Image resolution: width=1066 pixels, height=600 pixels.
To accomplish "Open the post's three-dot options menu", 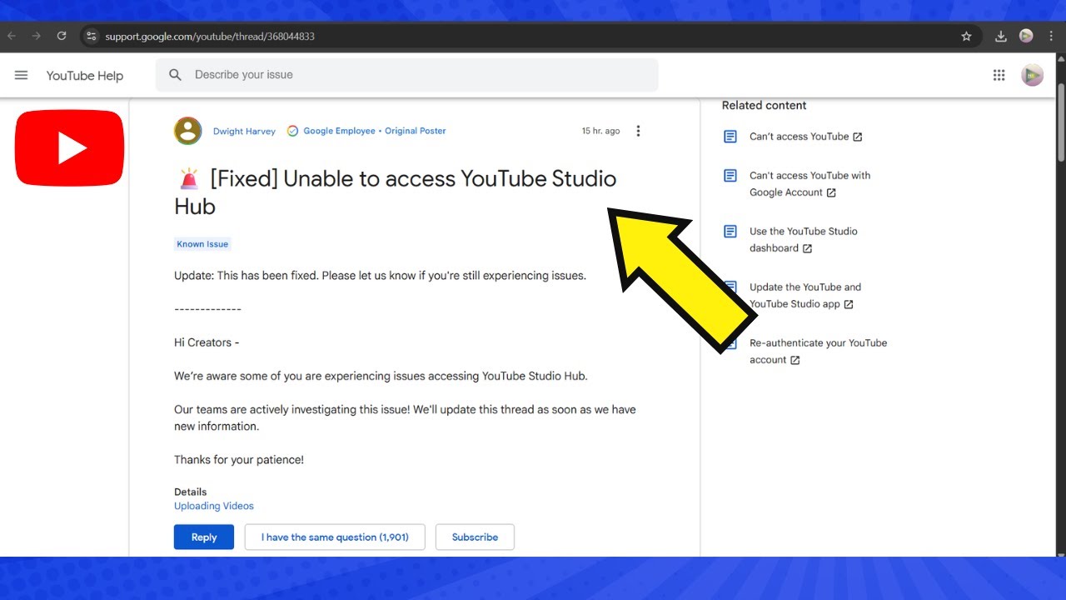I will pos(638,131).
